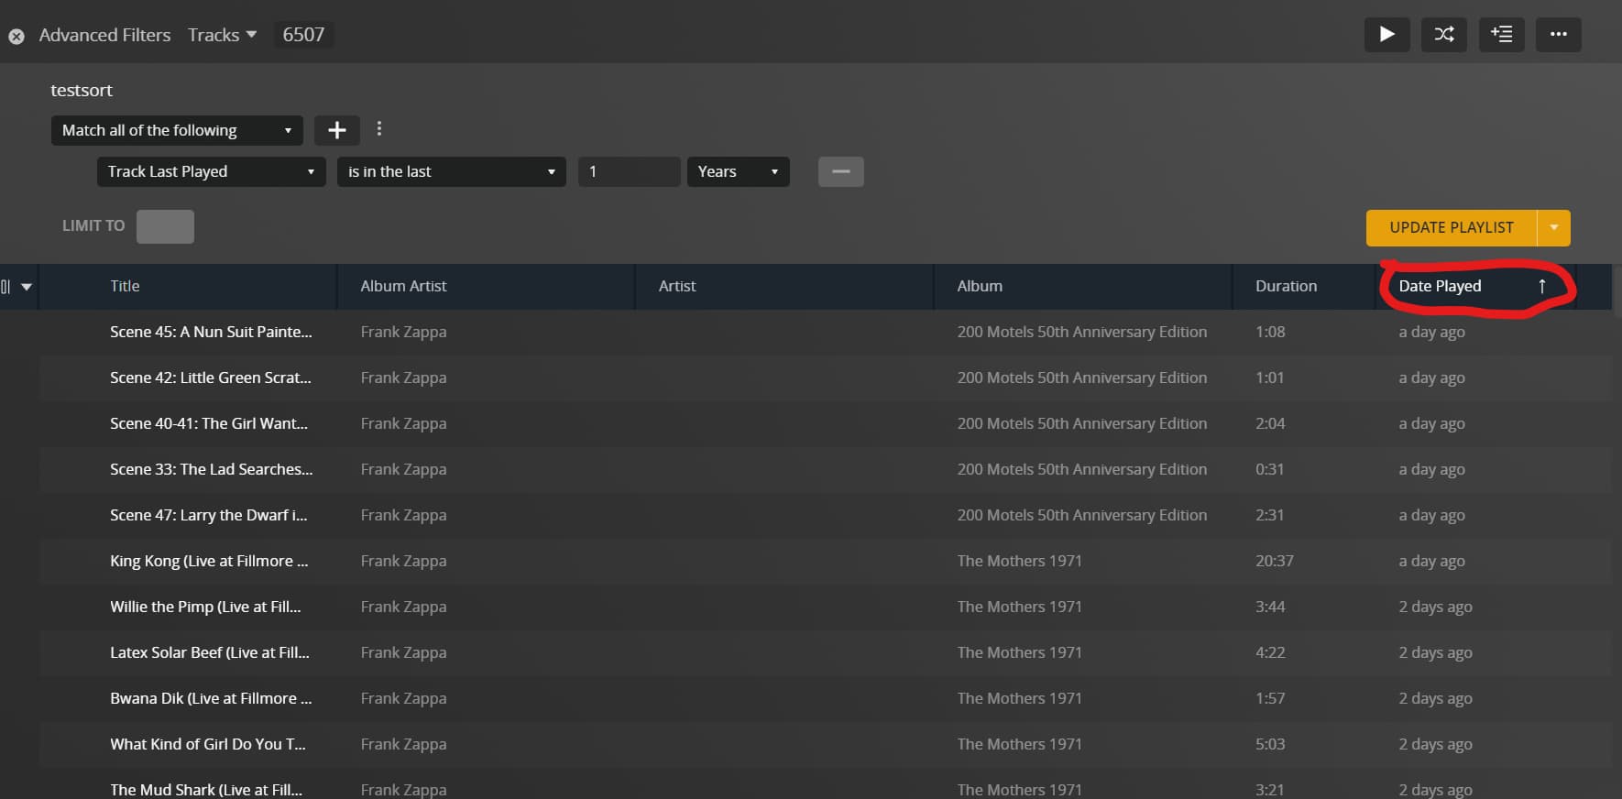The height and width of the screenshot is (799, 1622).
Task: Open the 'is in the last' operator dropdown
Action: 452,171
